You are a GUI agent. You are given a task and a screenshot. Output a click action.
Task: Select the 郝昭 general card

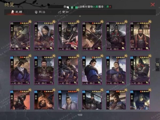click(x=140, y=70)
